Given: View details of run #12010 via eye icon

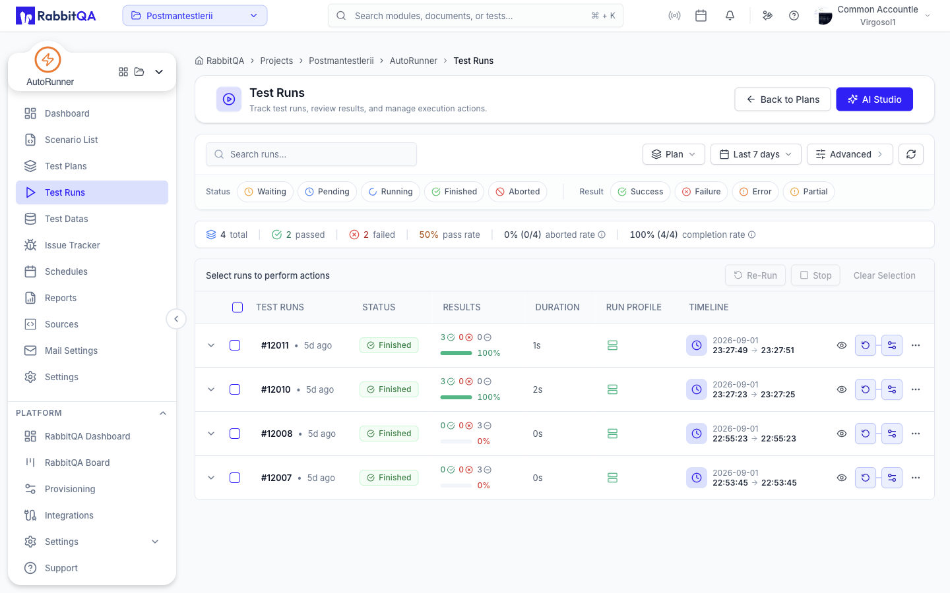Looking at the screenshot, I should [x=842, y=389].
